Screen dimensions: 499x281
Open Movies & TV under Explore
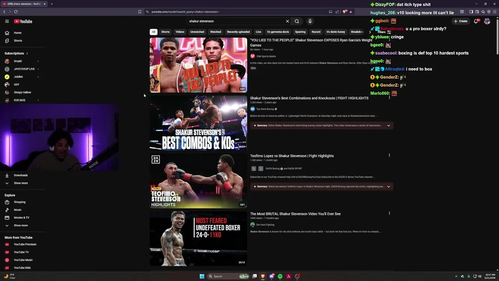18,218
